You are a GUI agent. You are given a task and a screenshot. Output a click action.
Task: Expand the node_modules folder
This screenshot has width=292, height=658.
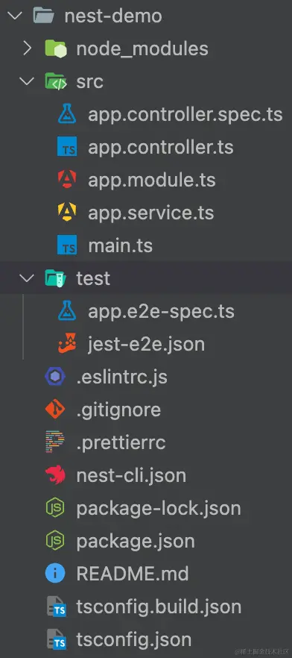click(x=28, y=48)
